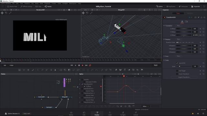Open the File menu
207x116 pixels.
(x=13, y=4)
